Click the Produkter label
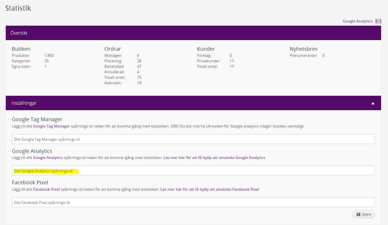388x225 pixels. [21, 55]
